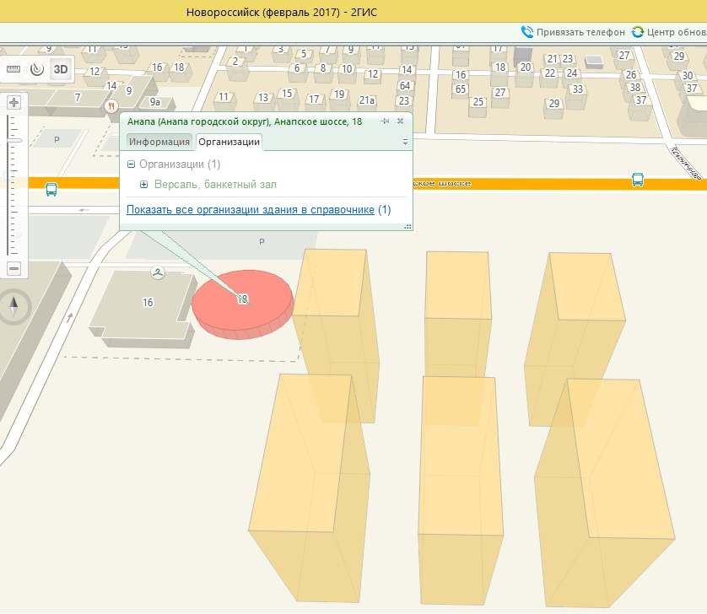The width and height of the screenshot is (707, 614).
Task: Select the ruler measurement tool
Action: (13, 69)
